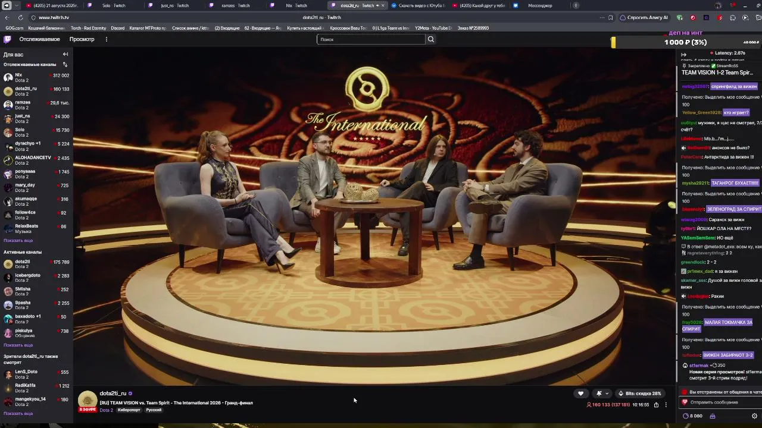
Task: Click the Отправить сообщение chat input
Action: click(720, 402)
